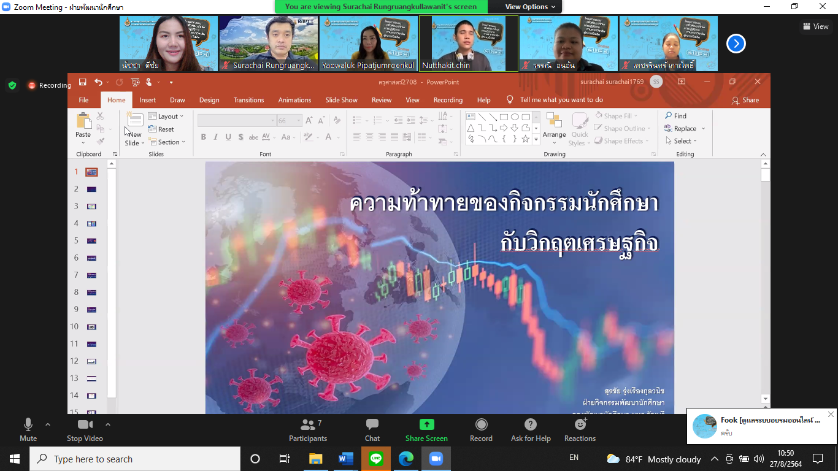This screenshot has height=471, width=838.
Task: Click Zoom Ask for Help icon
Action: [x=531, y=430]
